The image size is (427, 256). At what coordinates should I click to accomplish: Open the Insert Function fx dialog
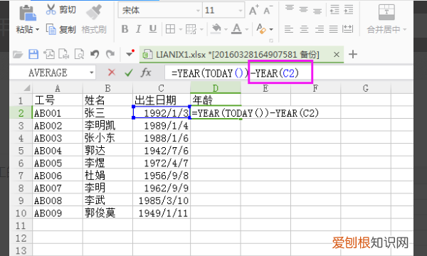[146, 73]
